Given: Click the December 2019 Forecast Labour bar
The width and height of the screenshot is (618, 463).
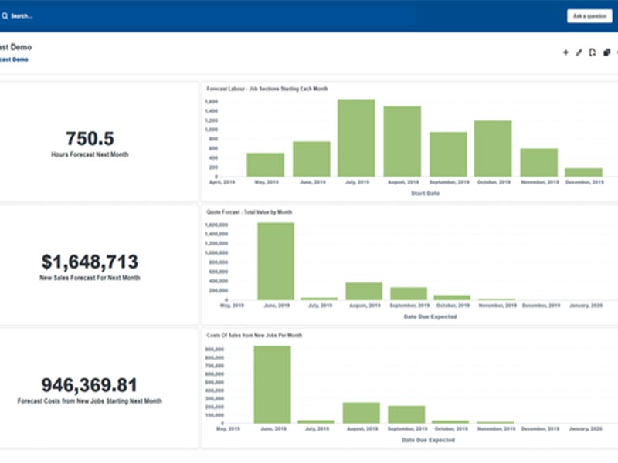Looking at the screenshot, I should pos(583,173).
